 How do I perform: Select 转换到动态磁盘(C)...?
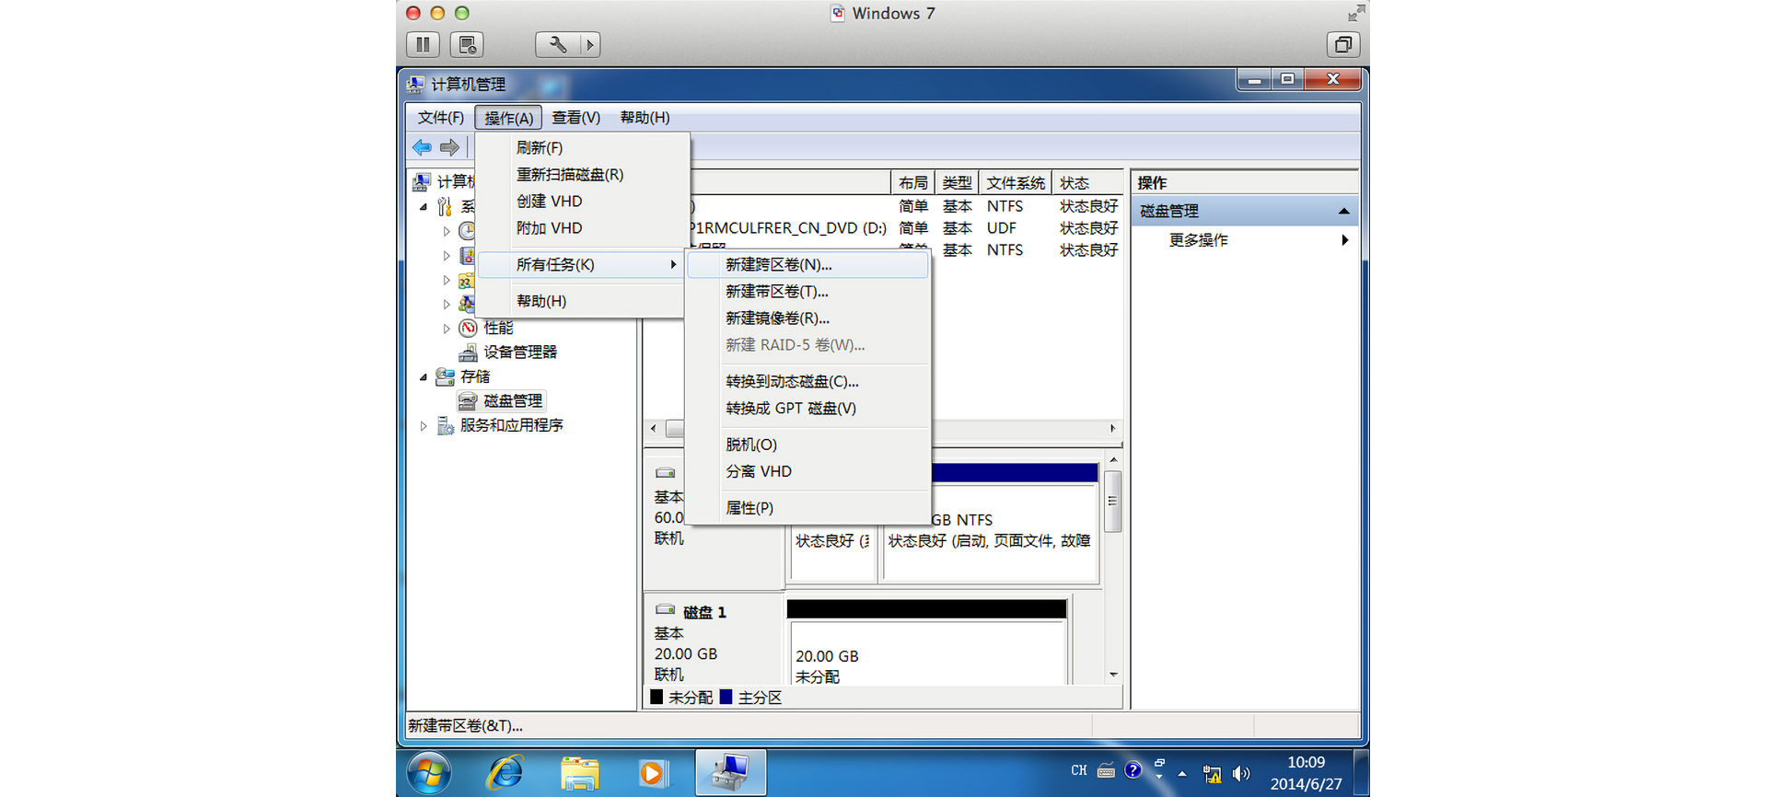tap(807, 381)
